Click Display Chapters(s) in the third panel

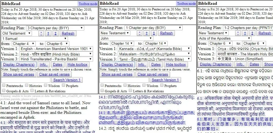point(215,64)
